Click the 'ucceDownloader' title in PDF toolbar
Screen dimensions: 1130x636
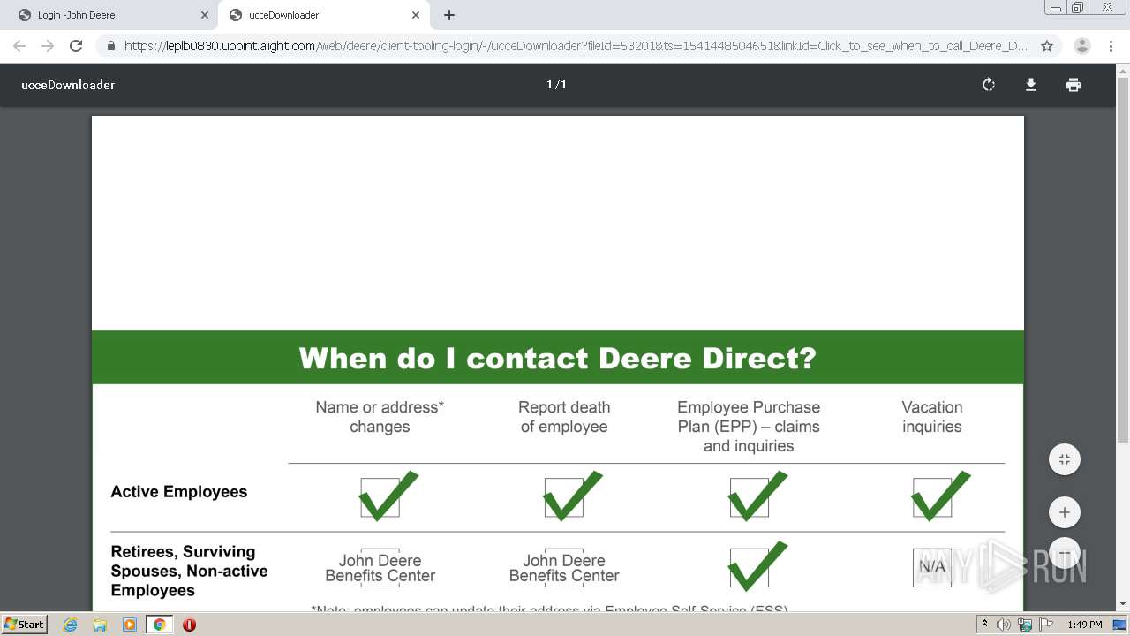[68, 85]
